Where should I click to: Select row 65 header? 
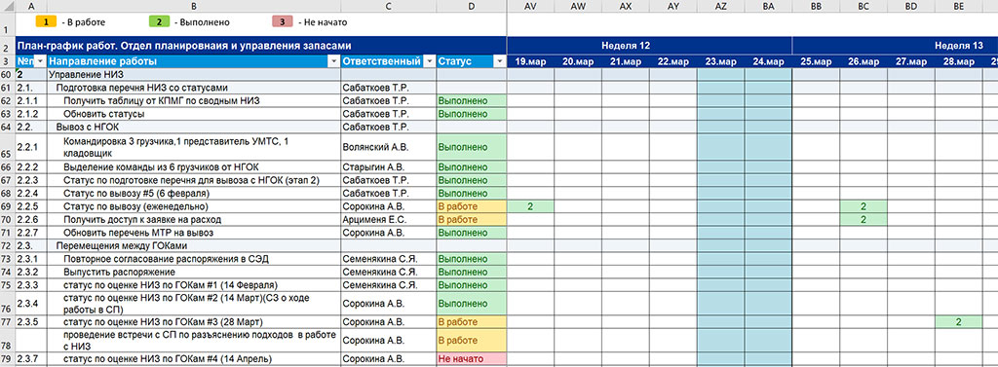8,147
